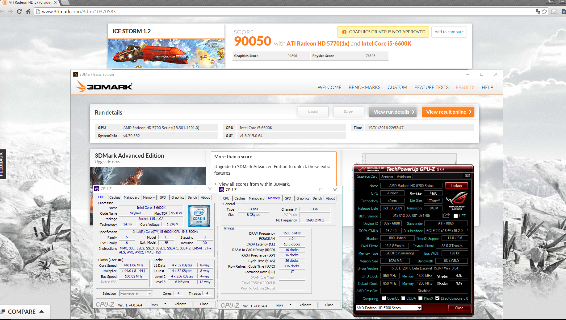566x320 pixels.
Task: Click Validate in the CPU-Z Memory window
Action: point(305,305)
